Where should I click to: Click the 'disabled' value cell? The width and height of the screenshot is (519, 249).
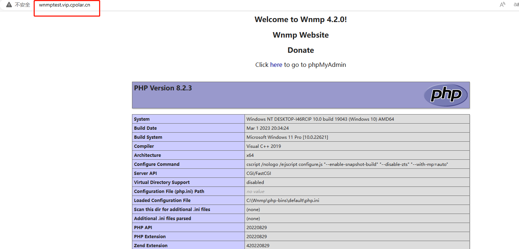click(x=255, y=183)
